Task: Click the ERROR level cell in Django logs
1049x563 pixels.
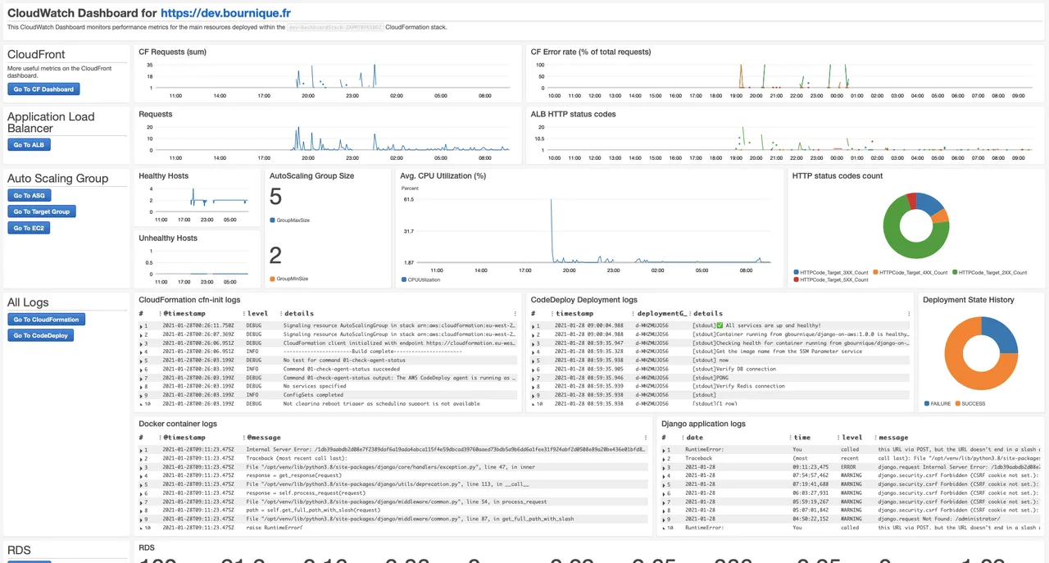Action: pyautogui.click(x=848, y=467)
